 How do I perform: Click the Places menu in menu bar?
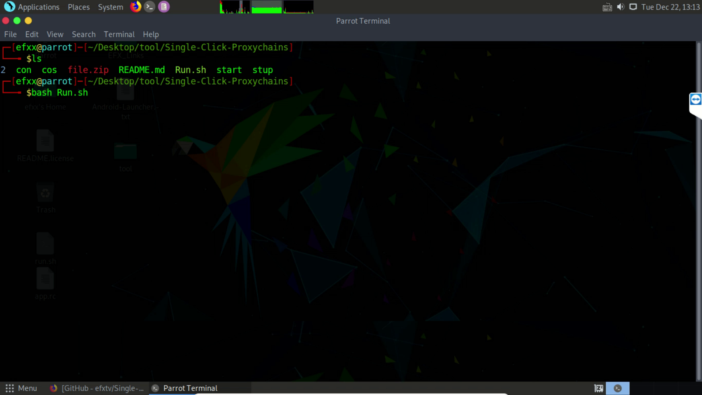click(78, 7)
